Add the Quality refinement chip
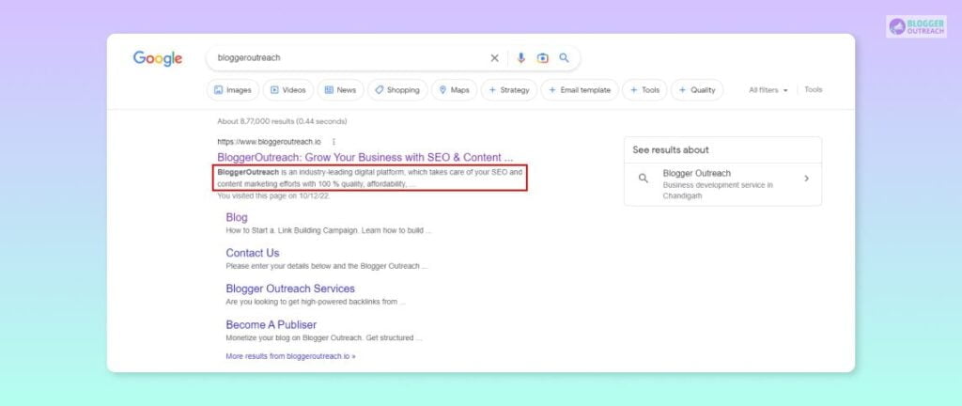Image resolution: width=962 pixels, height=406 pixels. (697, 90)
